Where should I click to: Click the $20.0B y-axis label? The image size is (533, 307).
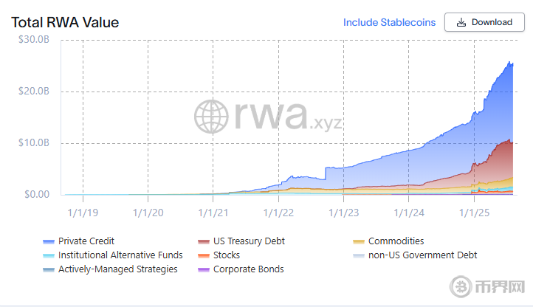pos(33,92)
